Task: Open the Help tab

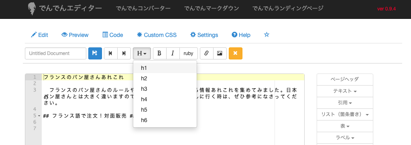Action: pyautogui.click(x=241, y=35)
